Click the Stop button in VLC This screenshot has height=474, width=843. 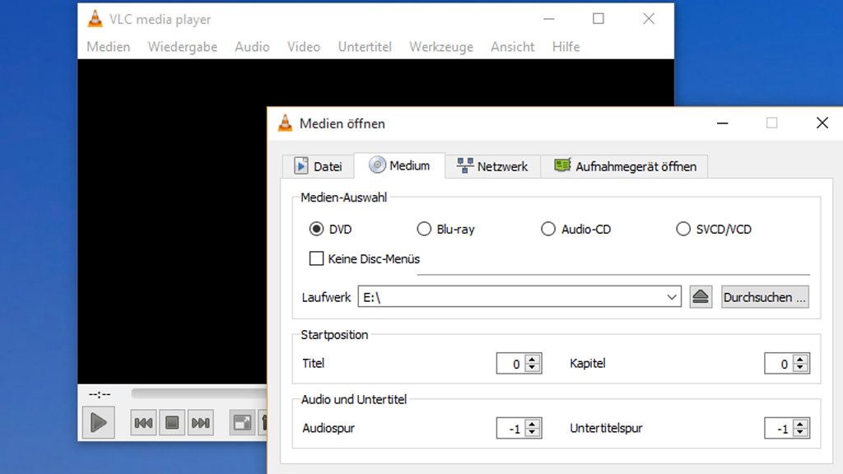pos(172,423)
